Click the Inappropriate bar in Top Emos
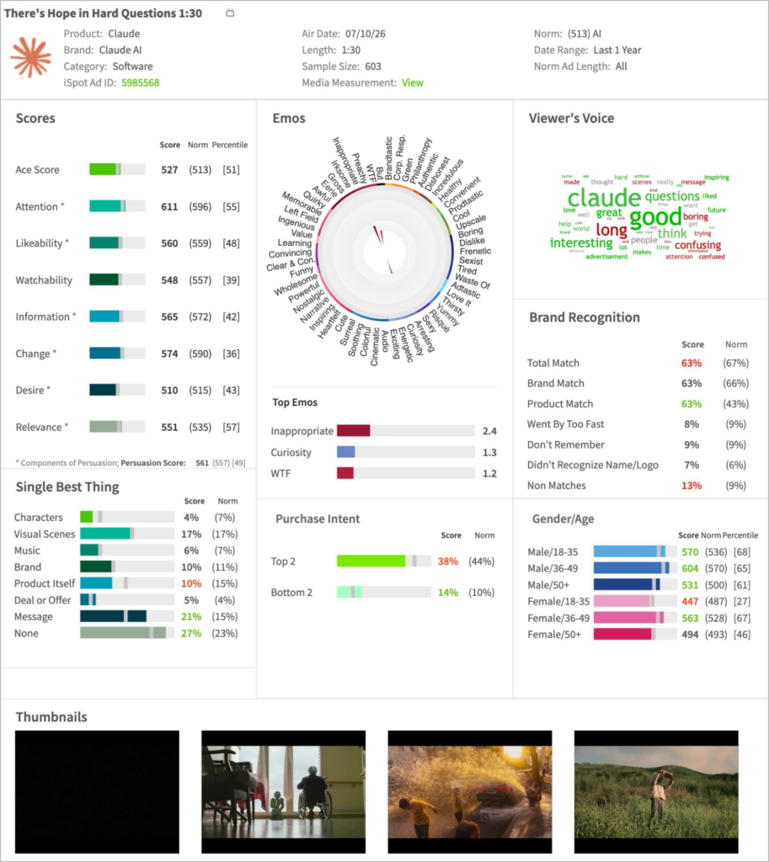The height and width of the screenshot is (862, 769). [406, 430]
